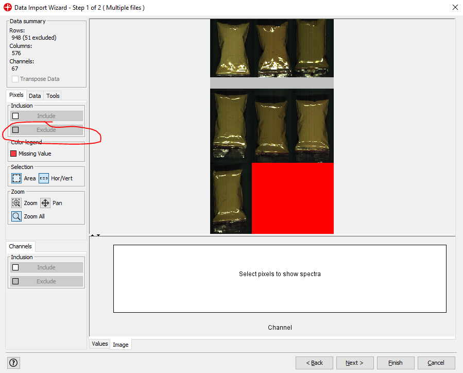Click the Pixels Include button

[x=46, y=116]
